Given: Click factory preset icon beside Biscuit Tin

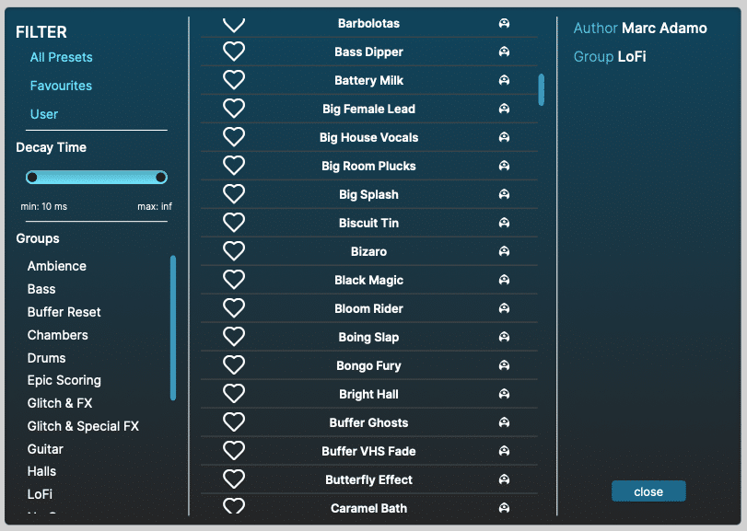Looking at the screenshot, I should pyautogui.click(x=504, y=223).
